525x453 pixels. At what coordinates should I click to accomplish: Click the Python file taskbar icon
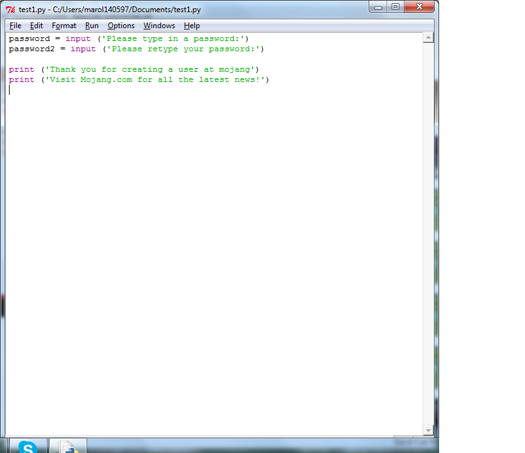[x=69, y=447]
